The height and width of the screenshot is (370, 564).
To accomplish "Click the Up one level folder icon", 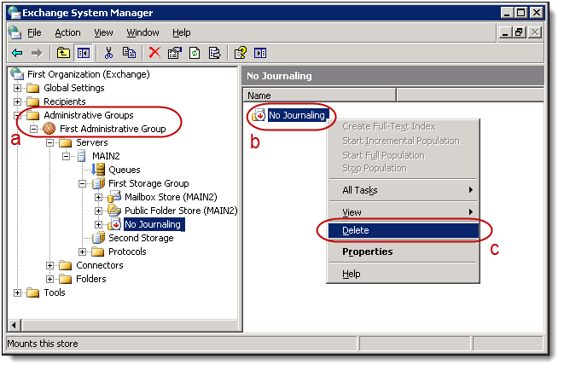I will tap(63, 53).
